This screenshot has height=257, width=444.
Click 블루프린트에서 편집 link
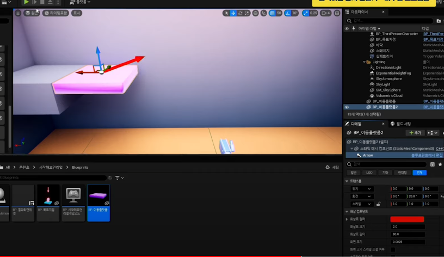click(x=427, y=155)
